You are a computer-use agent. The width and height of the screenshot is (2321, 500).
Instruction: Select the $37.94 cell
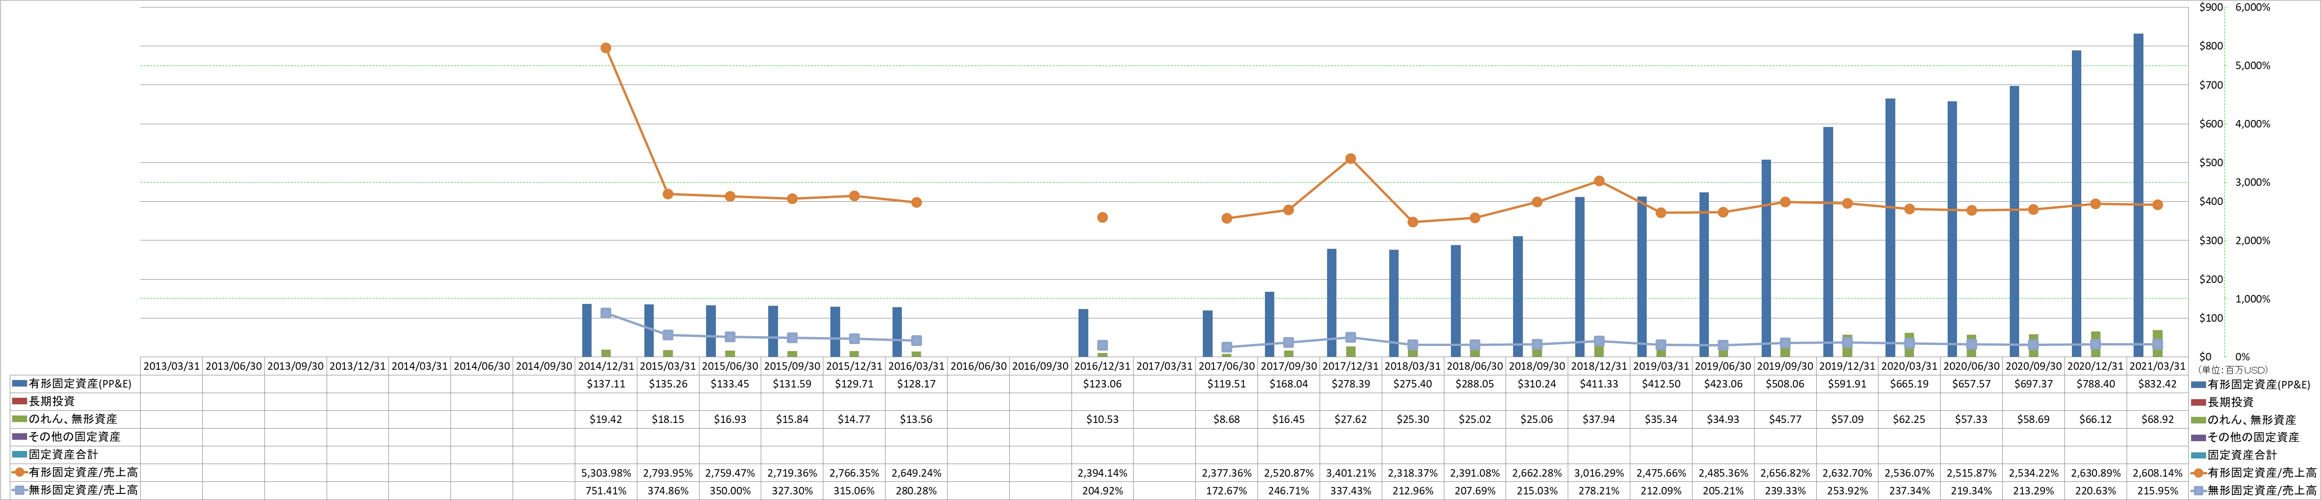(1600, 419)
